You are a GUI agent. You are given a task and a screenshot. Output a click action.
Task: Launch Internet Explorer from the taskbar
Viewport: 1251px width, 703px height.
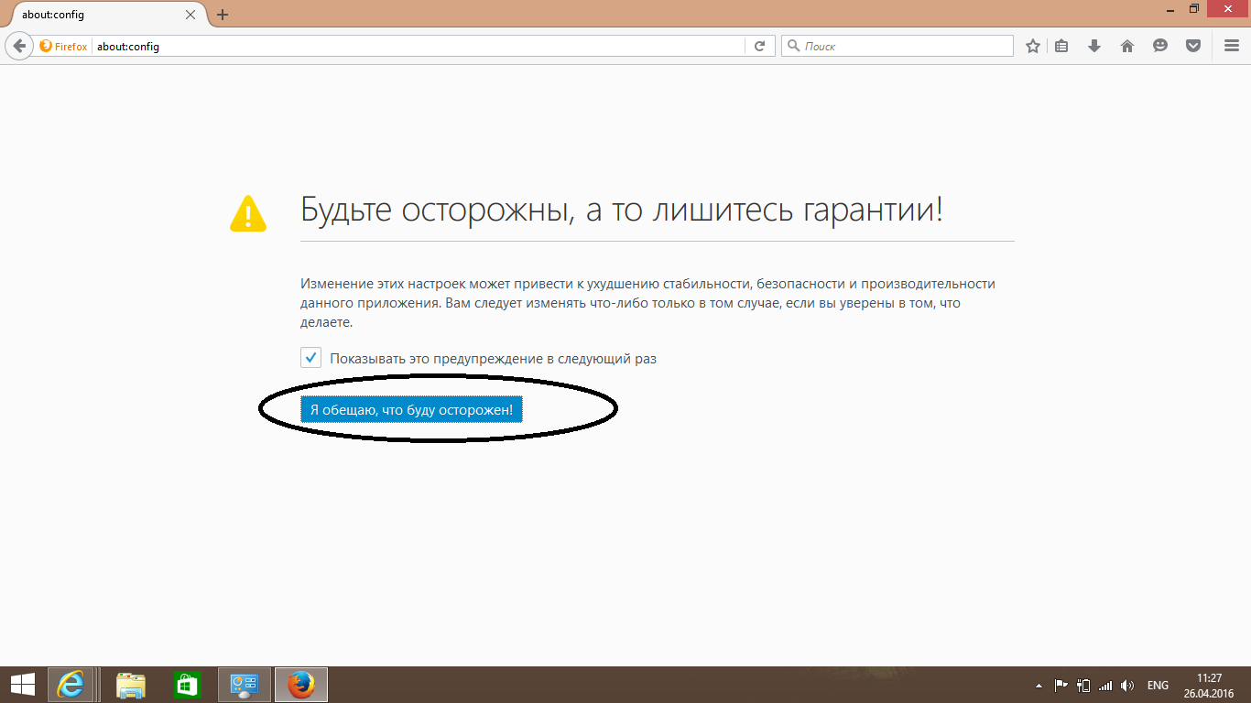(x=71, y=685)
